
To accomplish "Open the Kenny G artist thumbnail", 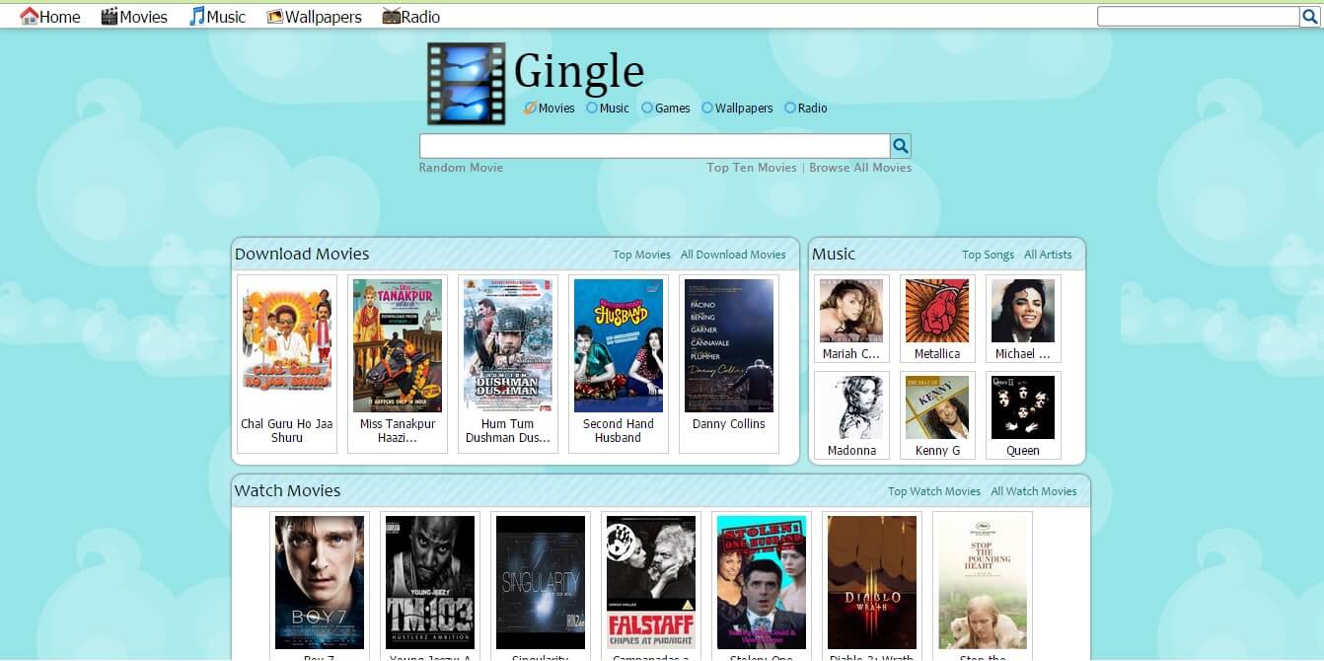I will point(937,407).
